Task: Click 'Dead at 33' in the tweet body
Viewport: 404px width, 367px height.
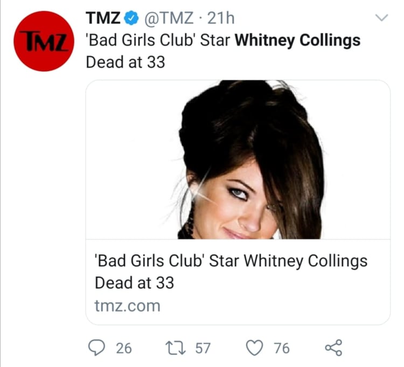Action: click(x=125, y=62)
